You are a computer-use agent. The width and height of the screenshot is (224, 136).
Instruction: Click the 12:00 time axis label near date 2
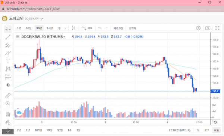pyautogui.click(x=74, y=123)
